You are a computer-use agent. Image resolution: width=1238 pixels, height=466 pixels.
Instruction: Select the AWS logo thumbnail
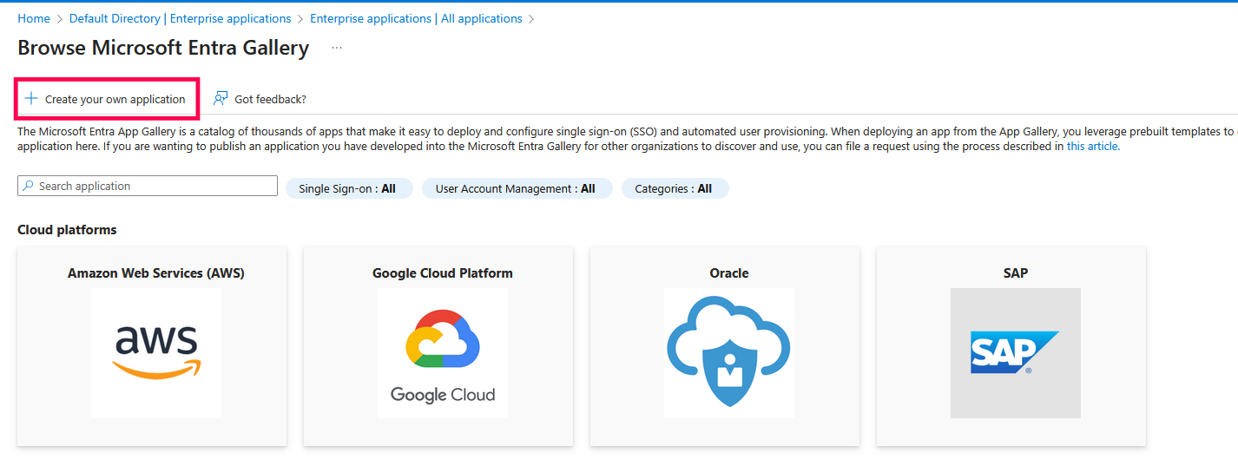pyautogui.click(x=156, y=353)
